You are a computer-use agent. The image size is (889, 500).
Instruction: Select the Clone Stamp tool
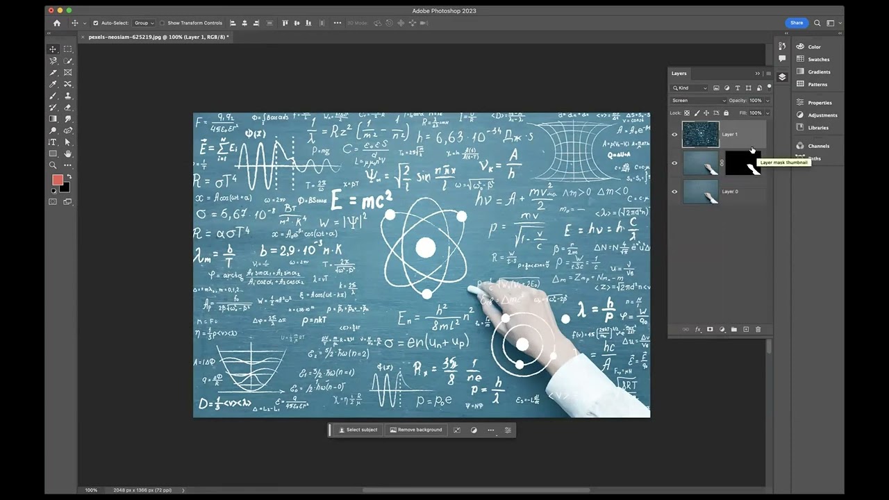(67, 96)
